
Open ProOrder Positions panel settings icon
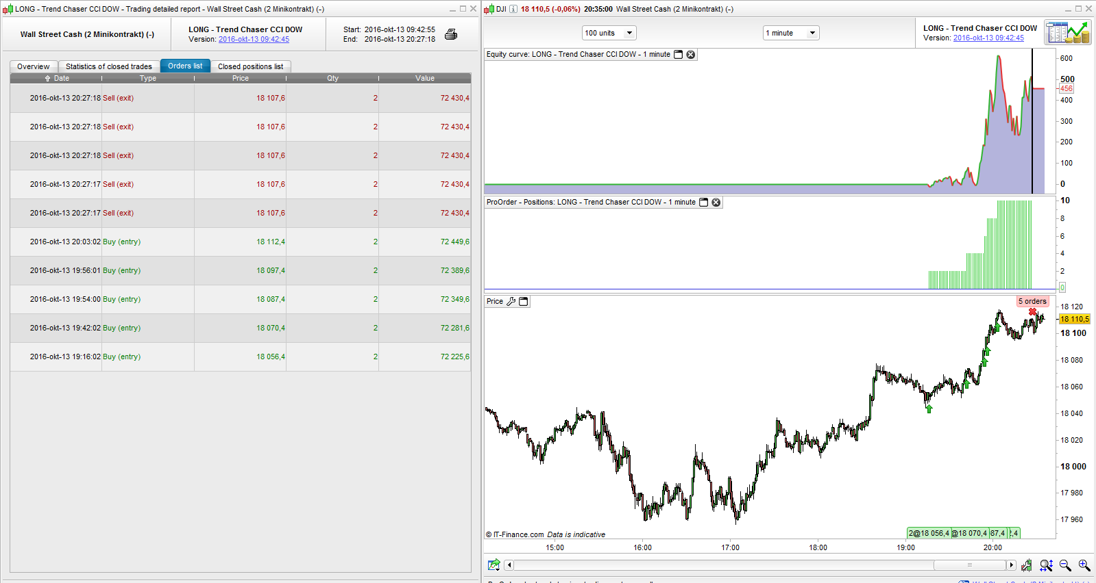pos(703,203)
